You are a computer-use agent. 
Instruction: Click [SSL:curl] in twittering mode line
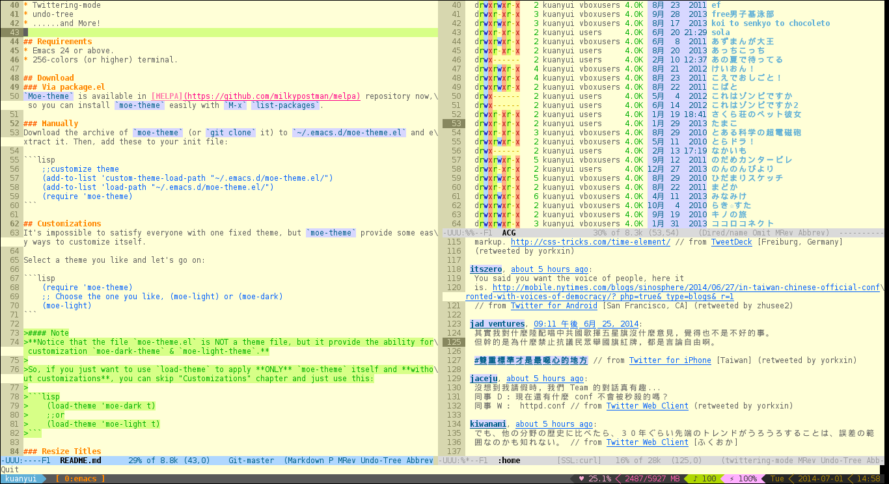tap(579, 461)
